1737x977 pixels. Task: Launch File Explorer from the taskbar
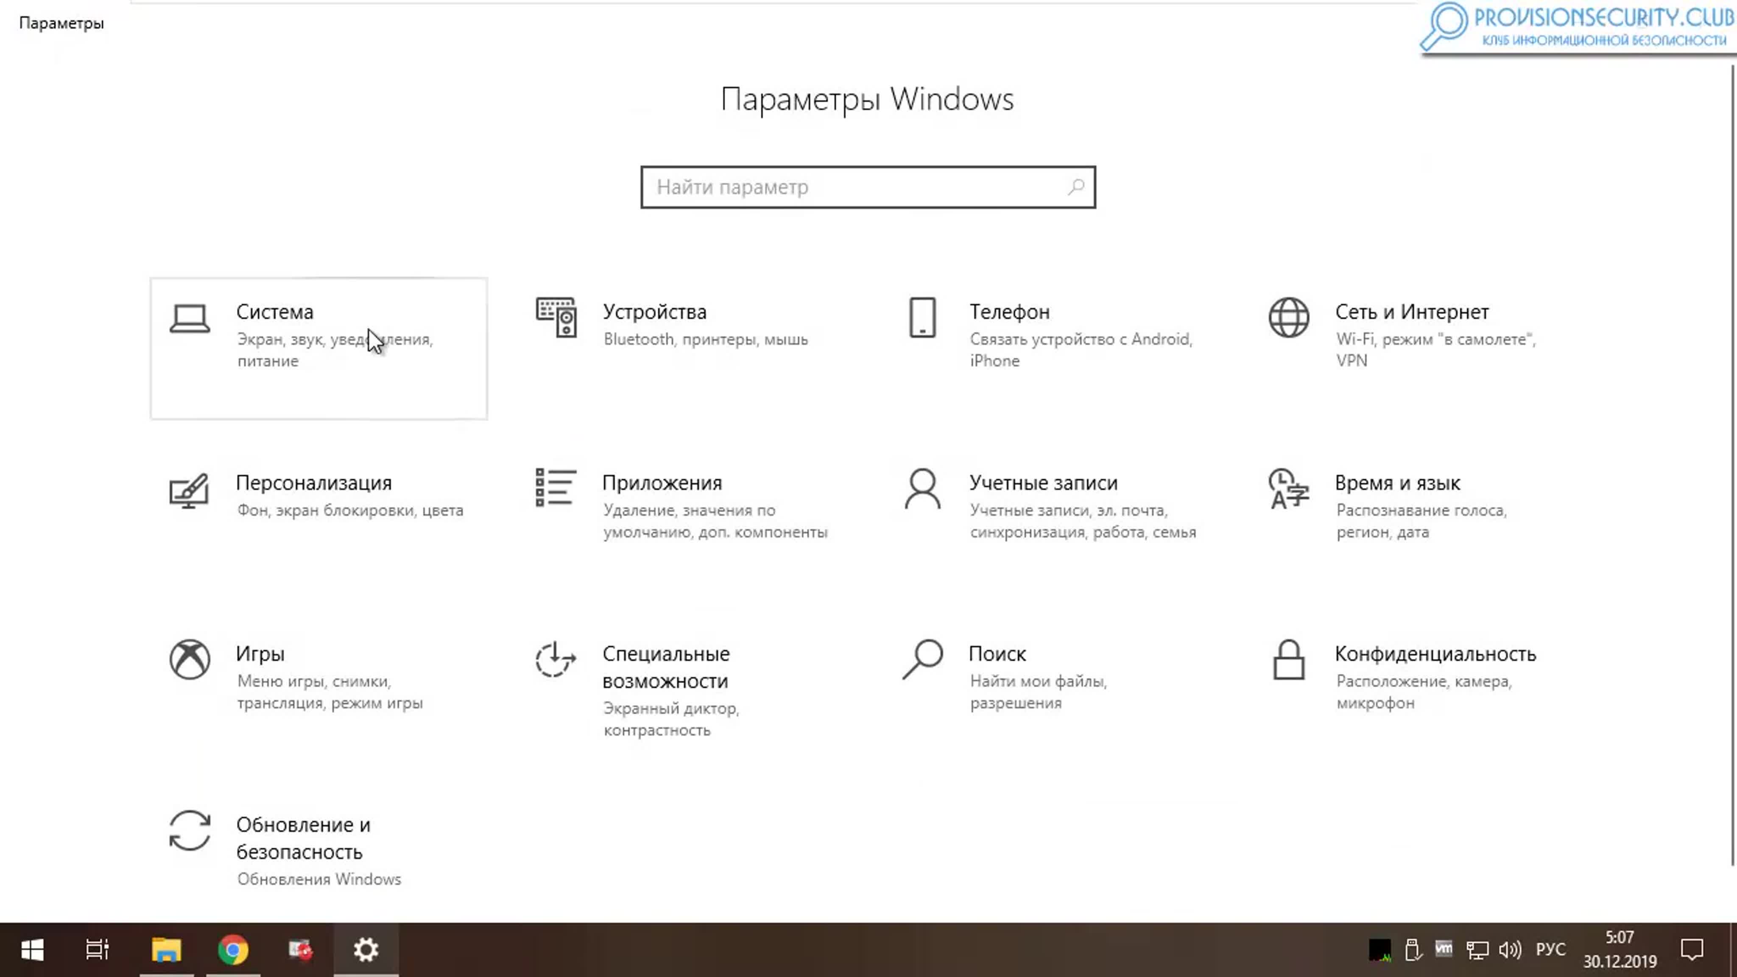[x=167, y=950]
